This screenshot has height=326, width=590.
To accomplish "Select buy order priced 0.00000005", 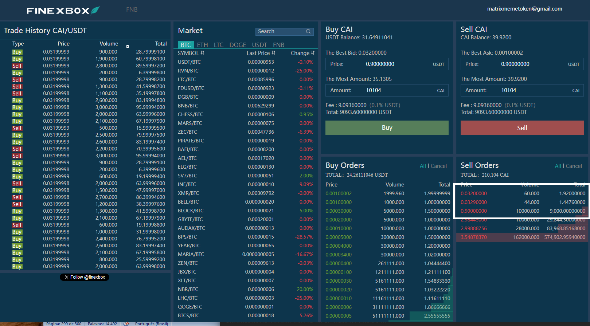I will [x=388, y=316].
